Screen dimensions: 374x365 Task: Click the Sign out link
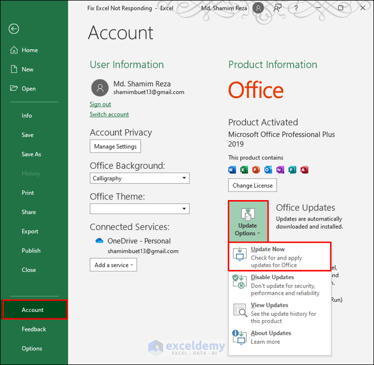click(100, 104)
